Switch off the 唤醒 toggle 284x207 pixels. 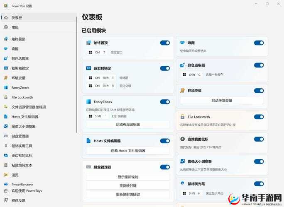[259, 43]
